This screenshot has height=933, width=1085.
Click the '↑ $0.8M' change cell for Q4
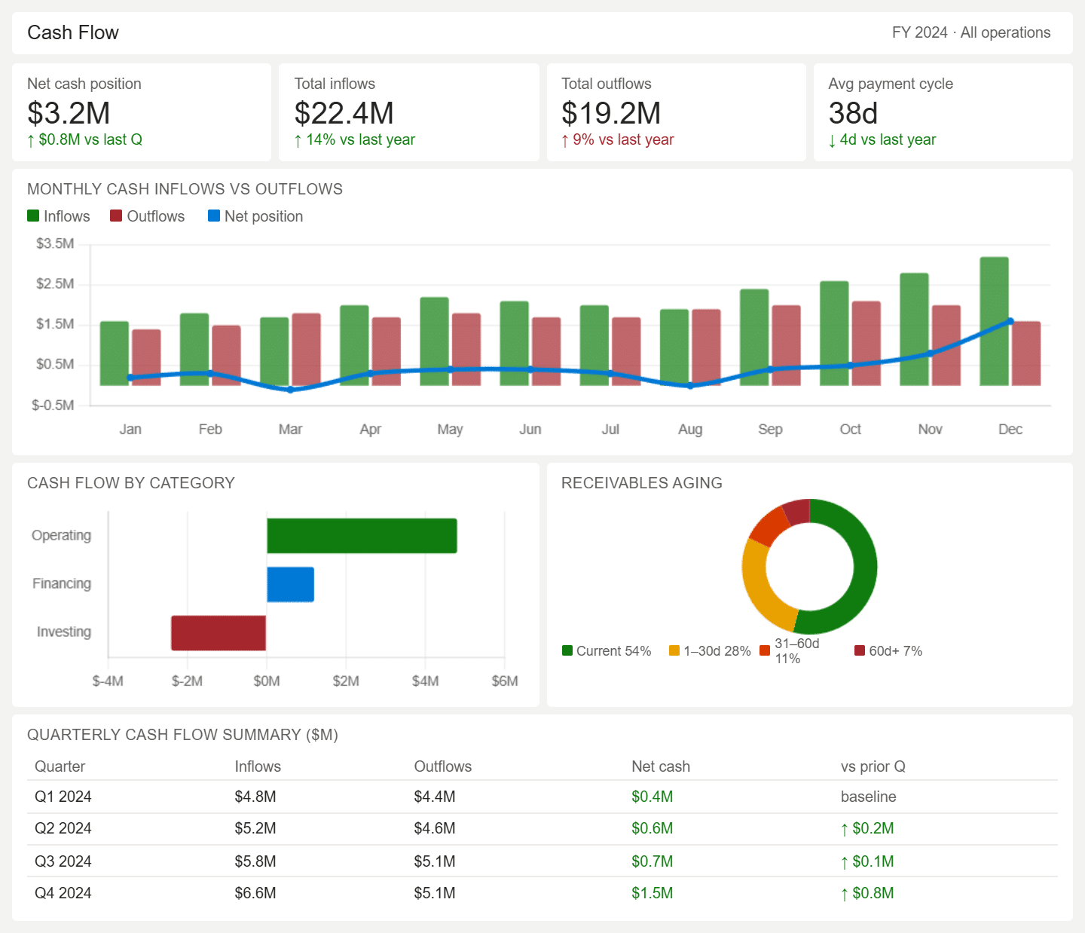[867, 893]
